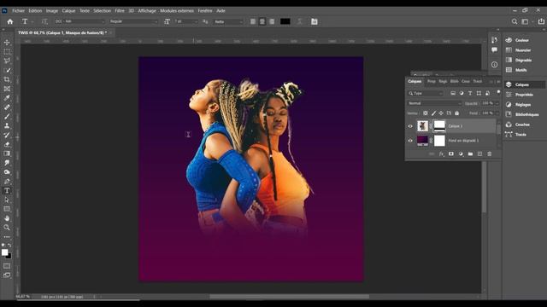Toggle lock all on layer
This screenshot has height=307, width=547.
tap(457, 113)
